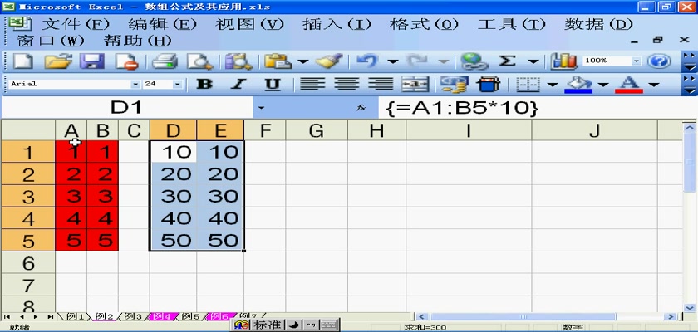Toggle Underline formatting
Image resolution: width=698 pixels, height=332 pixels.
click(272, 85)
